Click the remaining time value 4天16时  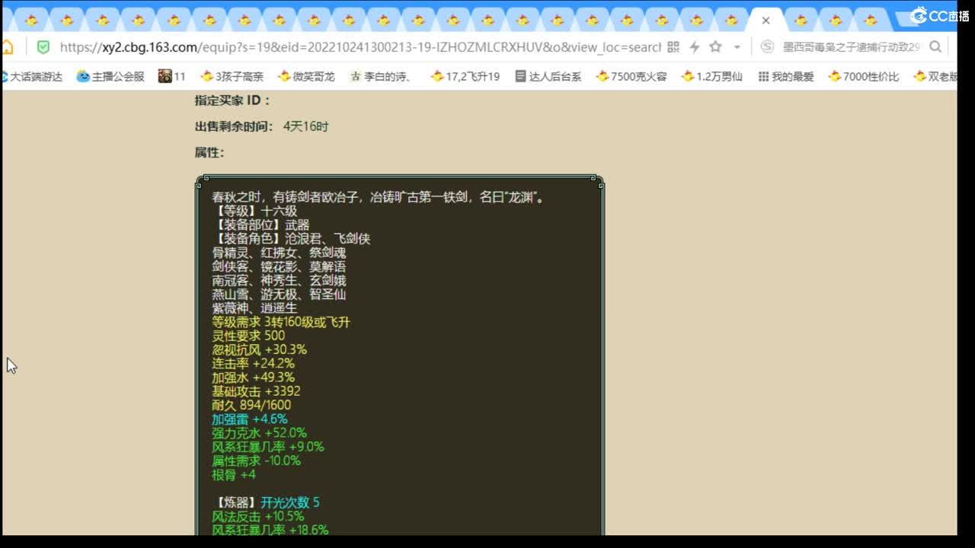[x=305, y=126]
